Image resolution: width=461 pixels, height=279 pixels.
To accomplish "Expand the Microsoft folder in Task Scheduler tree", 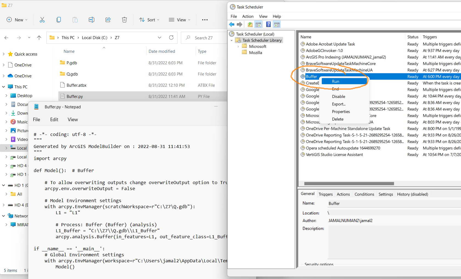I will (238, 47).
